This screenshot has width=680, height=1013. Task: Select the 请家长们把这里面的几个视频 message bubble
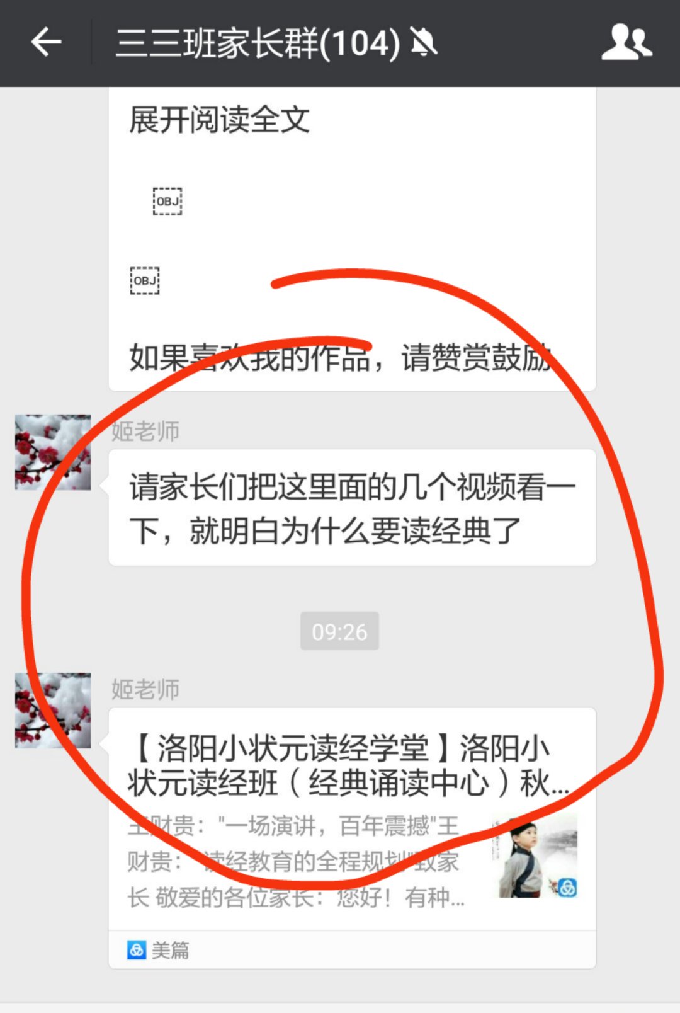tap(352, 508)
